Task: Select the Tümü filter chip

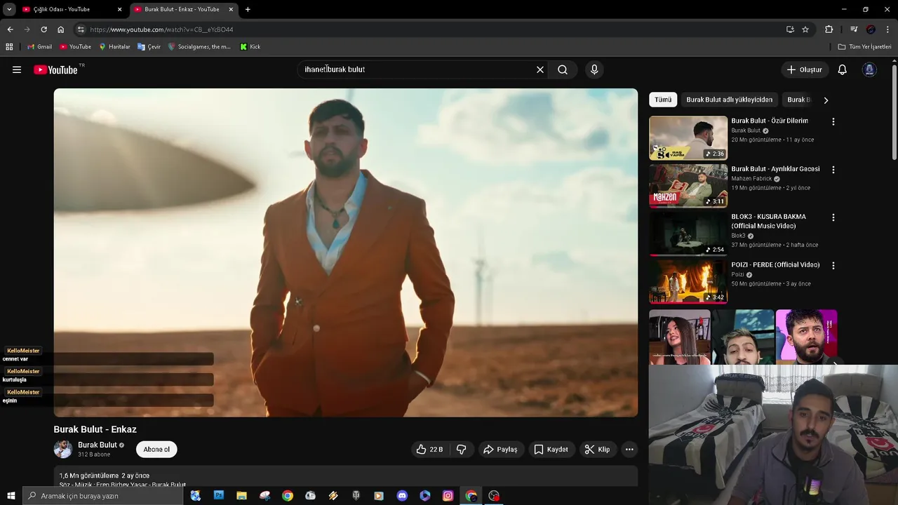Action: (x=663, y=100)
